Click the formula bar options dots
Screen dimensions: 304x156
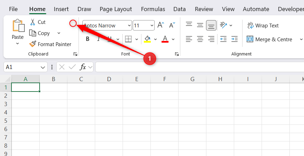[52, 67]
